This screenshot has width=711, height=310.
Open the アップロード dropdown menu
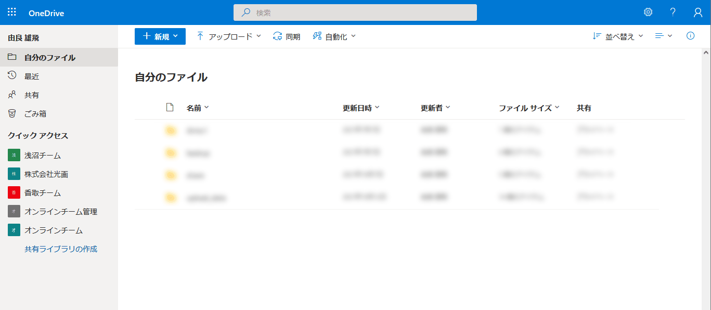pyautogui.click(x=229, y=36)
